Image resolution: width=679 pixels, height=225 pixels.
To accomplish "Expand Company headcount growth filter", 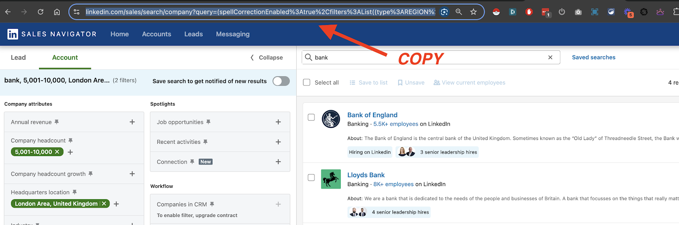I will (x=132, y=174).
